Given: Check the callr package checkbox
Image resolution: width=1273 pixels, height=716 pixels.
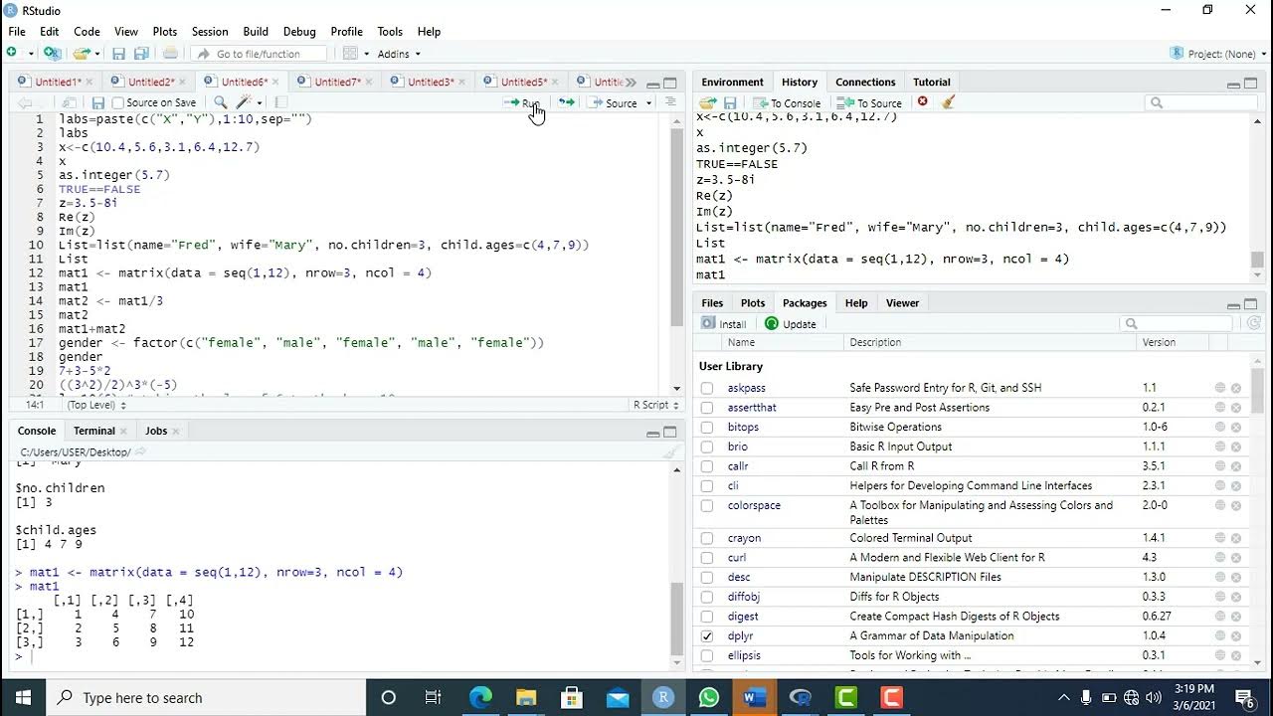Looking at the screenshot, I should pos(707,466).
